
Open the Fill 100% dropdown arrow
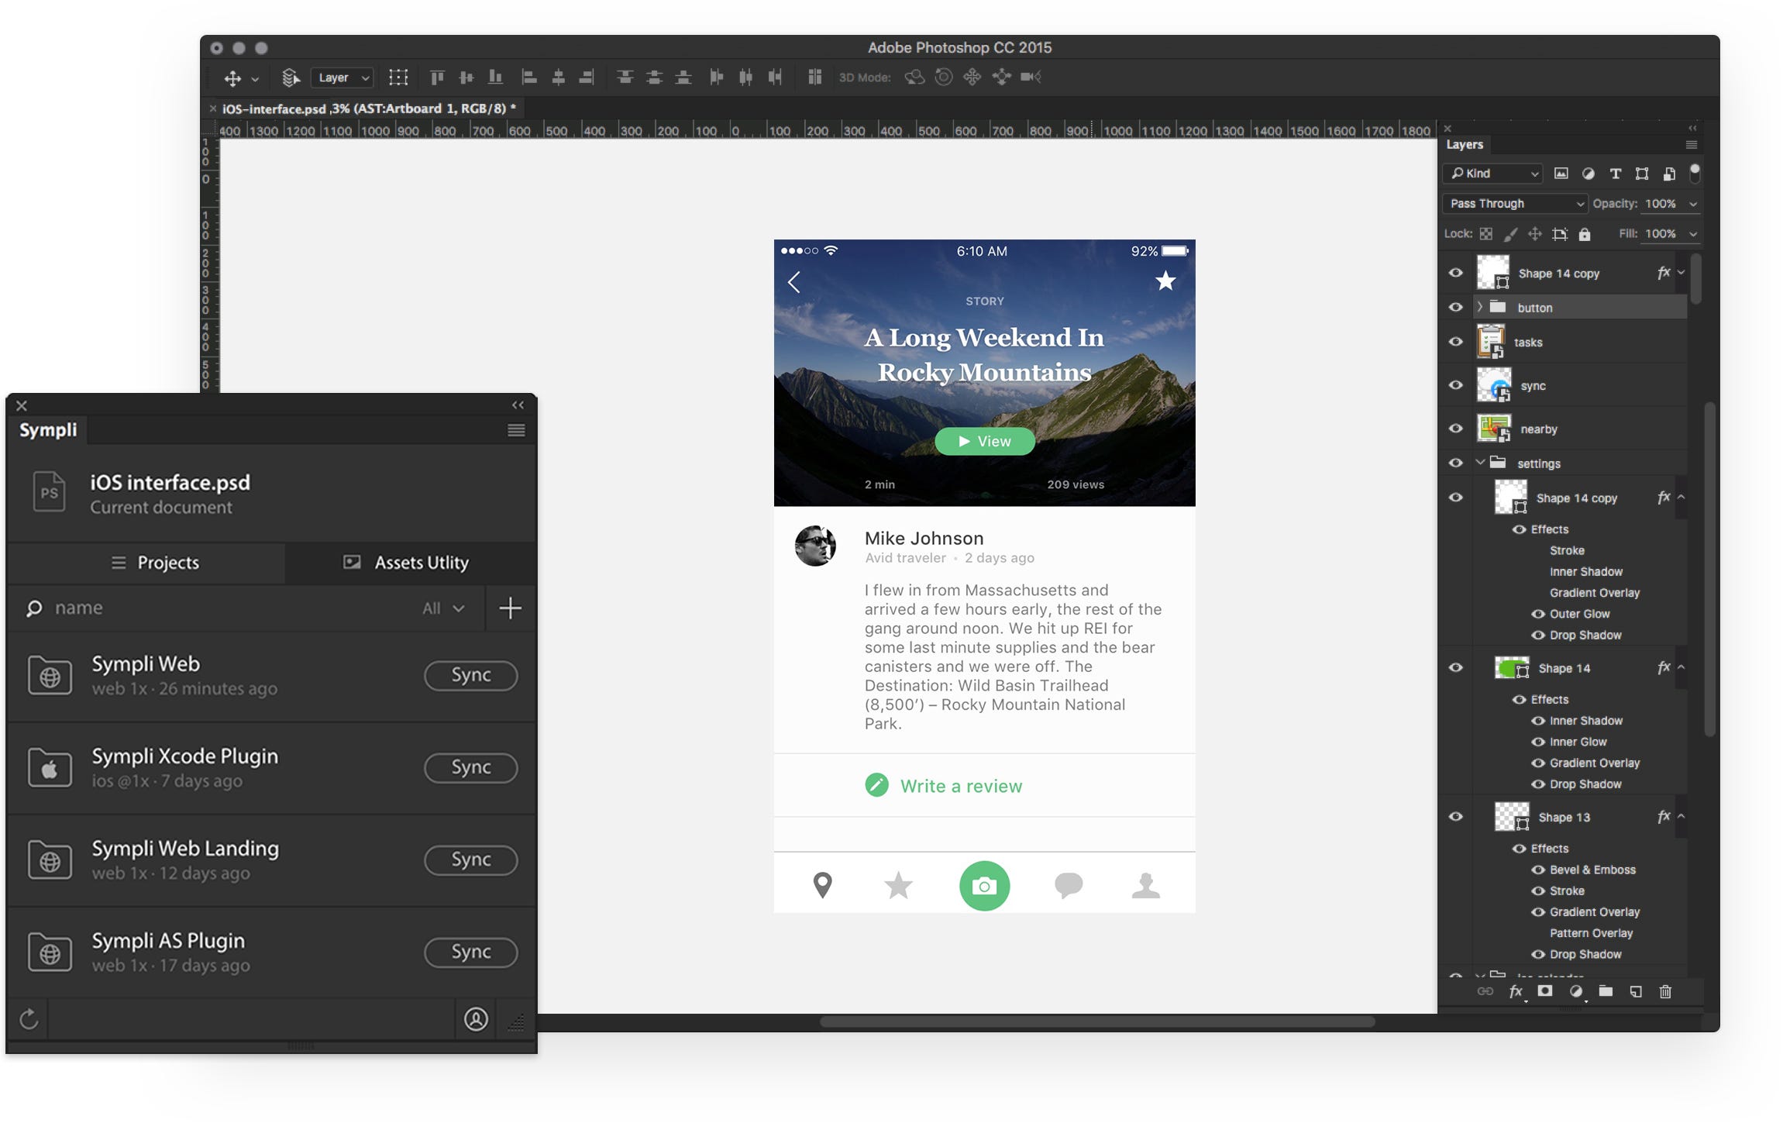(x=1693, y=234)
